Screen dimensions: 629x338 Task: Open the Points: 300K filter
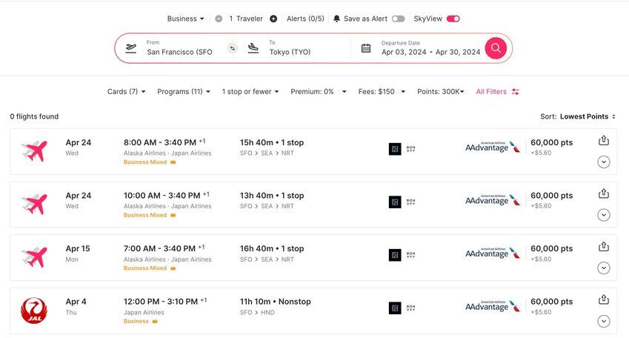(441, 92)
